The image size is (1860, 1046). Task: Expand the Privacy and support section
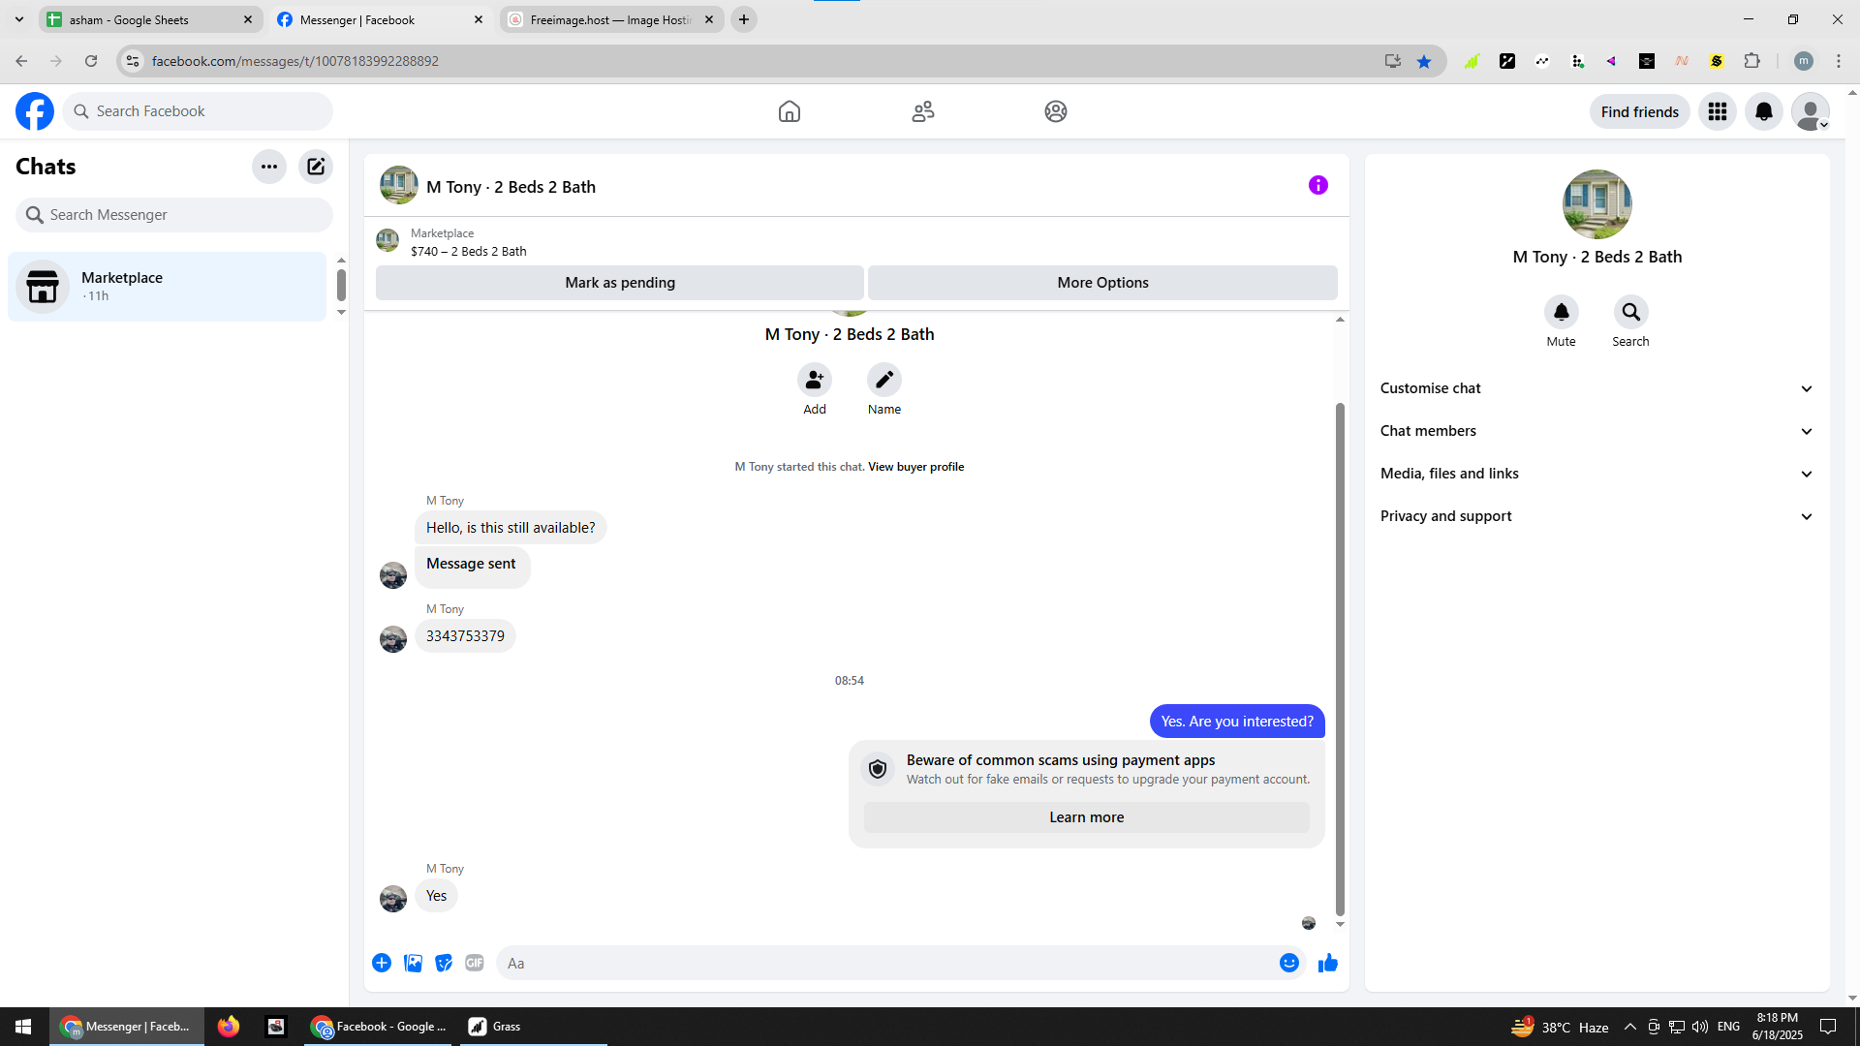click(x=1596, y=516)
